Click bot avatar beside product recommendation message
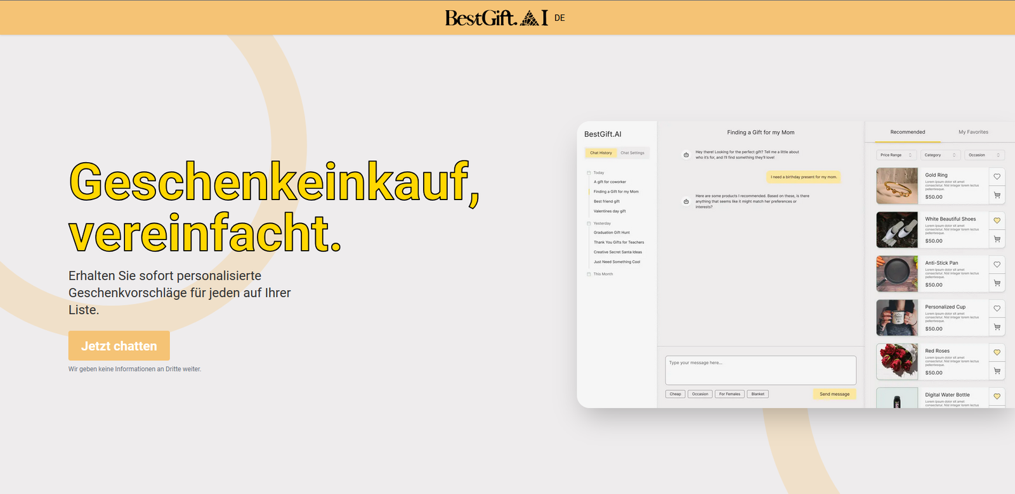Image resolution: width=1015 pixels, height=494 pixels. click(x=686, y=201)
